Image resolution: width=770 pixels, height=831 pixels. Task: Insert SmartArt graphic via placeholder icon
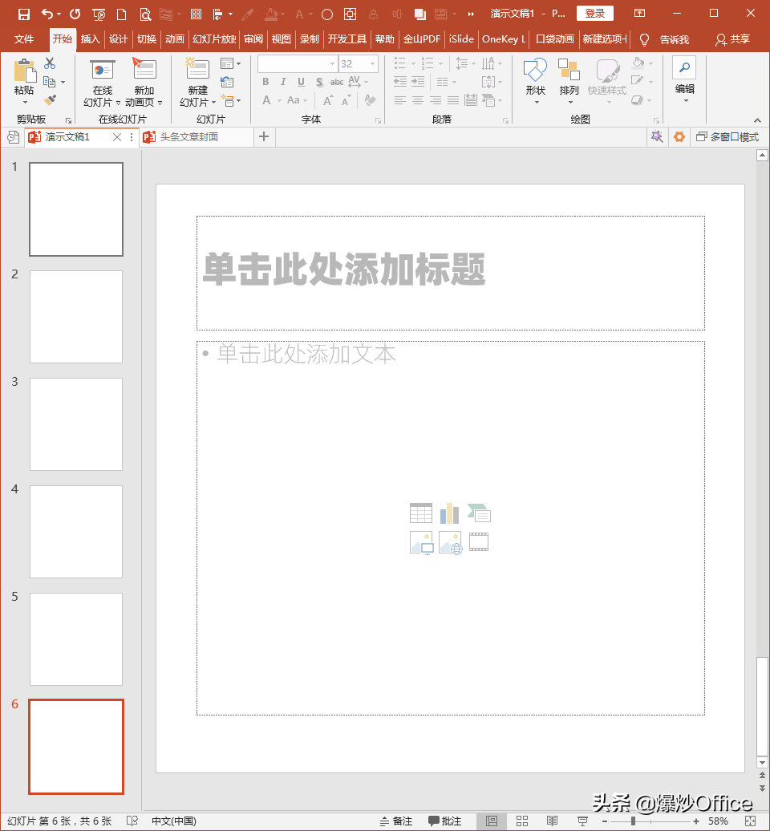[479, 513]
